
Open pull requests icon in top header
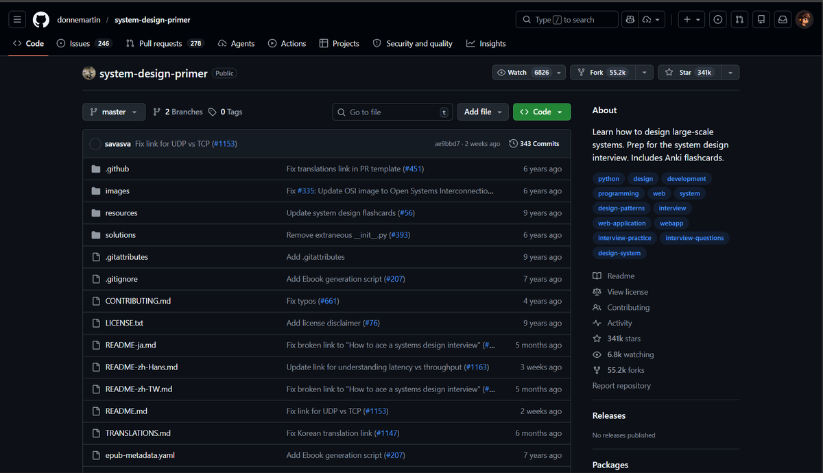tap(739, 20)
